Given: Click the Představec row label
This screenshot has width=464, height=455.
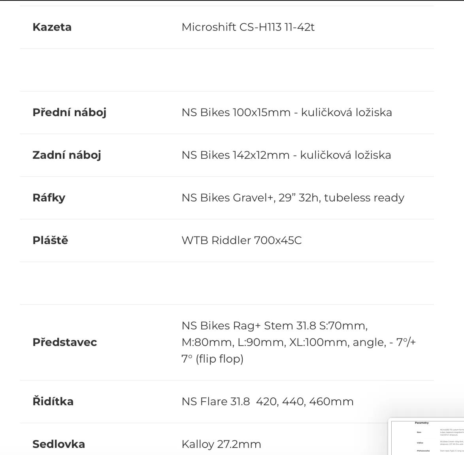Looking at the screenshot, I should (64, 342).
